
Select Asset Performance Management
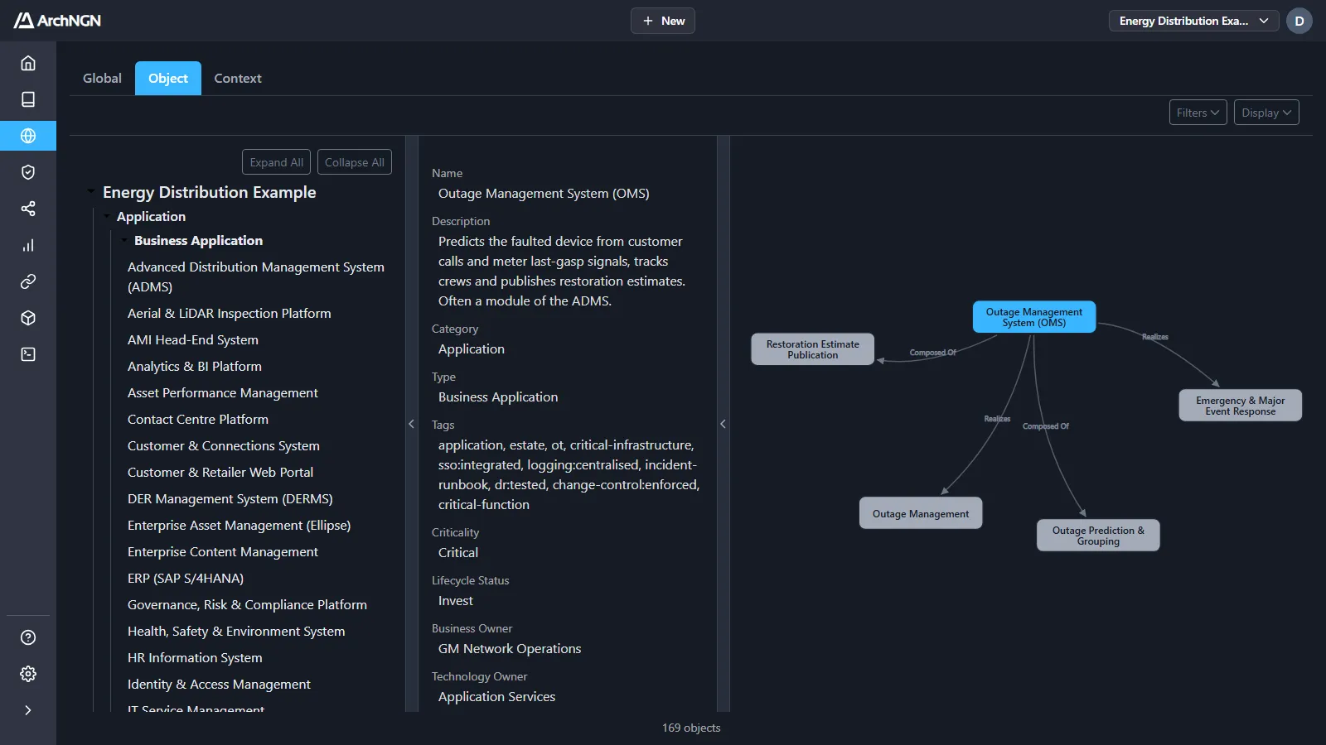pyautogui.click(x=223, y=392)
